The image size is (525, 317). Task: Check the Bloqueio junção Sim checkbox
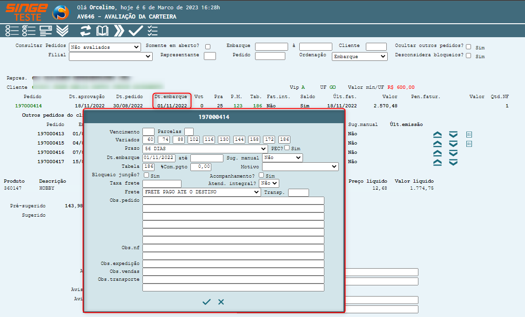147,175
